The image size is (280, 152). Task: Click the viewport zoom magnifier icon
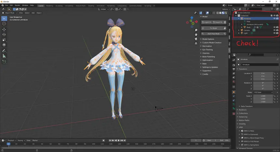click(x=196, y=30)
